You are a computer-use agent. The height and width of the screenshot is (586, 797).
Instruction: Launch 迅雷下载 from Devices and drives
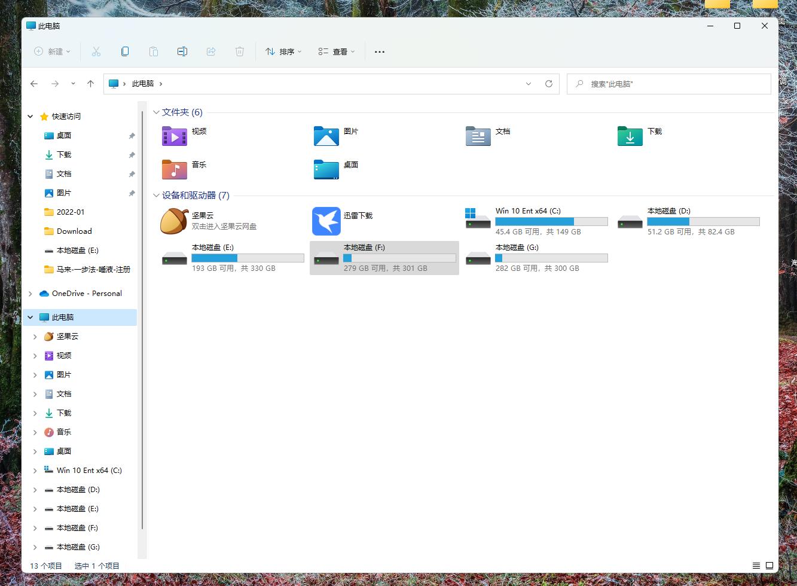coord(326,221)
